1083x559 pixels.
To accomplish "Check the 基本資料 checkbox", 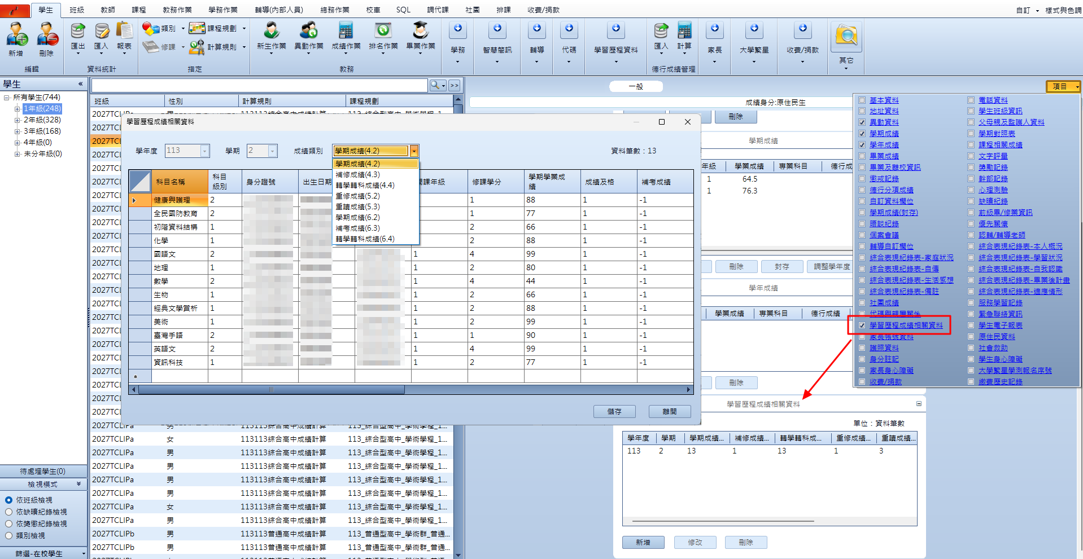I will tap(862, 100).
